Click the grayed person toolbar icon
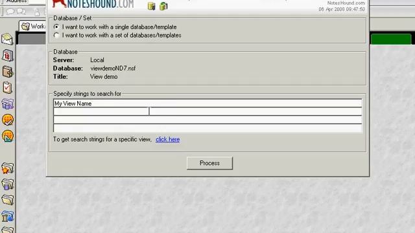 click(x=37, y=12)
